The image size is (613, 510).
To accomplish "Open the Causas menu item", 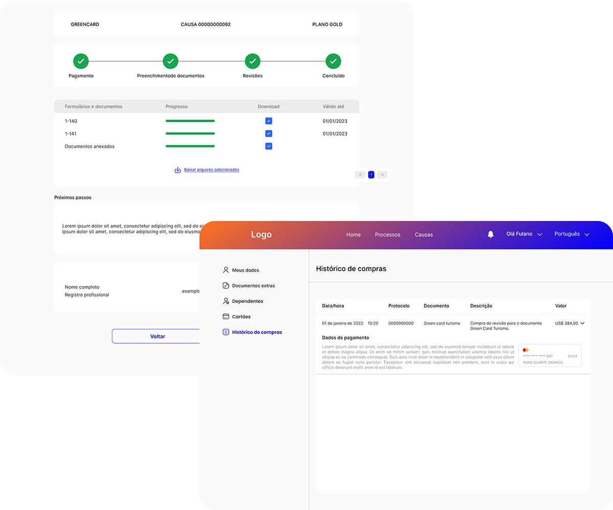I will point(423,235).
